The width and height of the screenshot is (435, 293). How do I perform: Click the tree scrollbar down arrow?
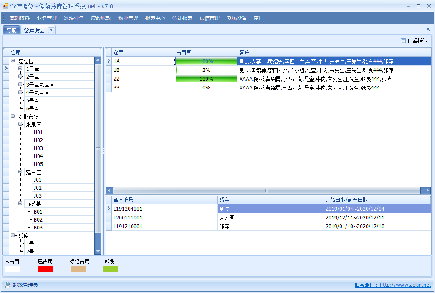pos(98,251)
